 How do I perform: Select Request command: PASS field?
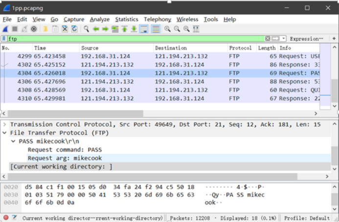point(65,150)
